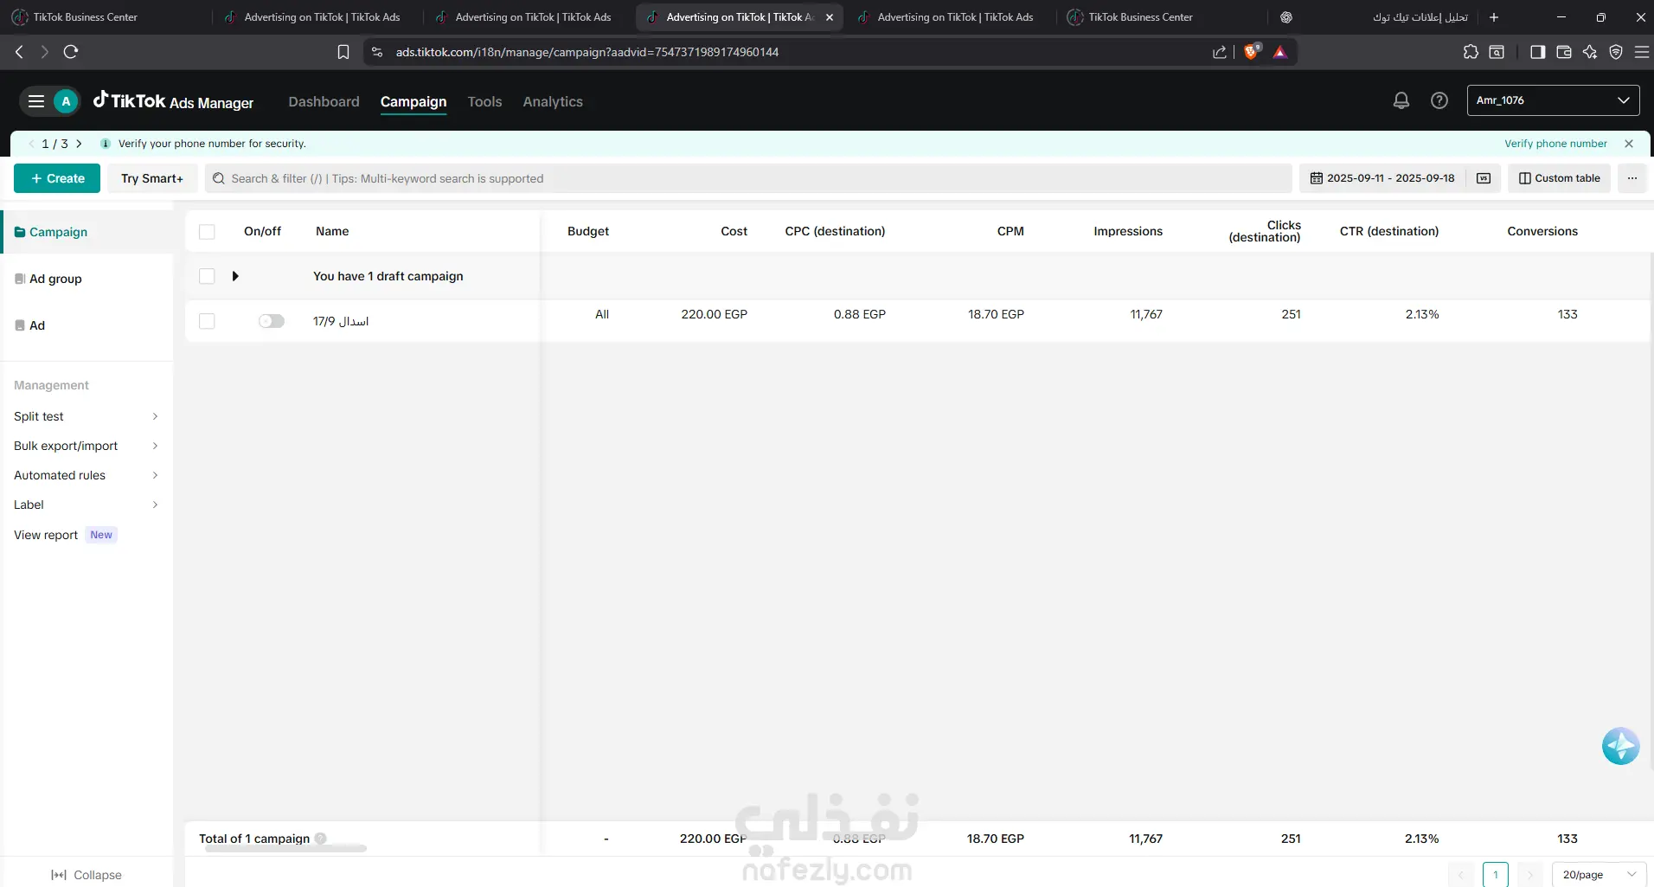Expand the Label menu
The height and width of the screenshot is (887, 1654).
87,505
